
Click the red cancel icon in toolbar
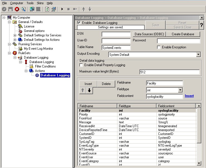(x=17, y=9)
